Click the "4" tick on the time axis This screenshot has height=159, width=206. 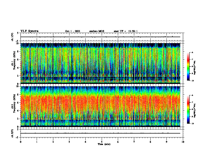click(86, 142)
